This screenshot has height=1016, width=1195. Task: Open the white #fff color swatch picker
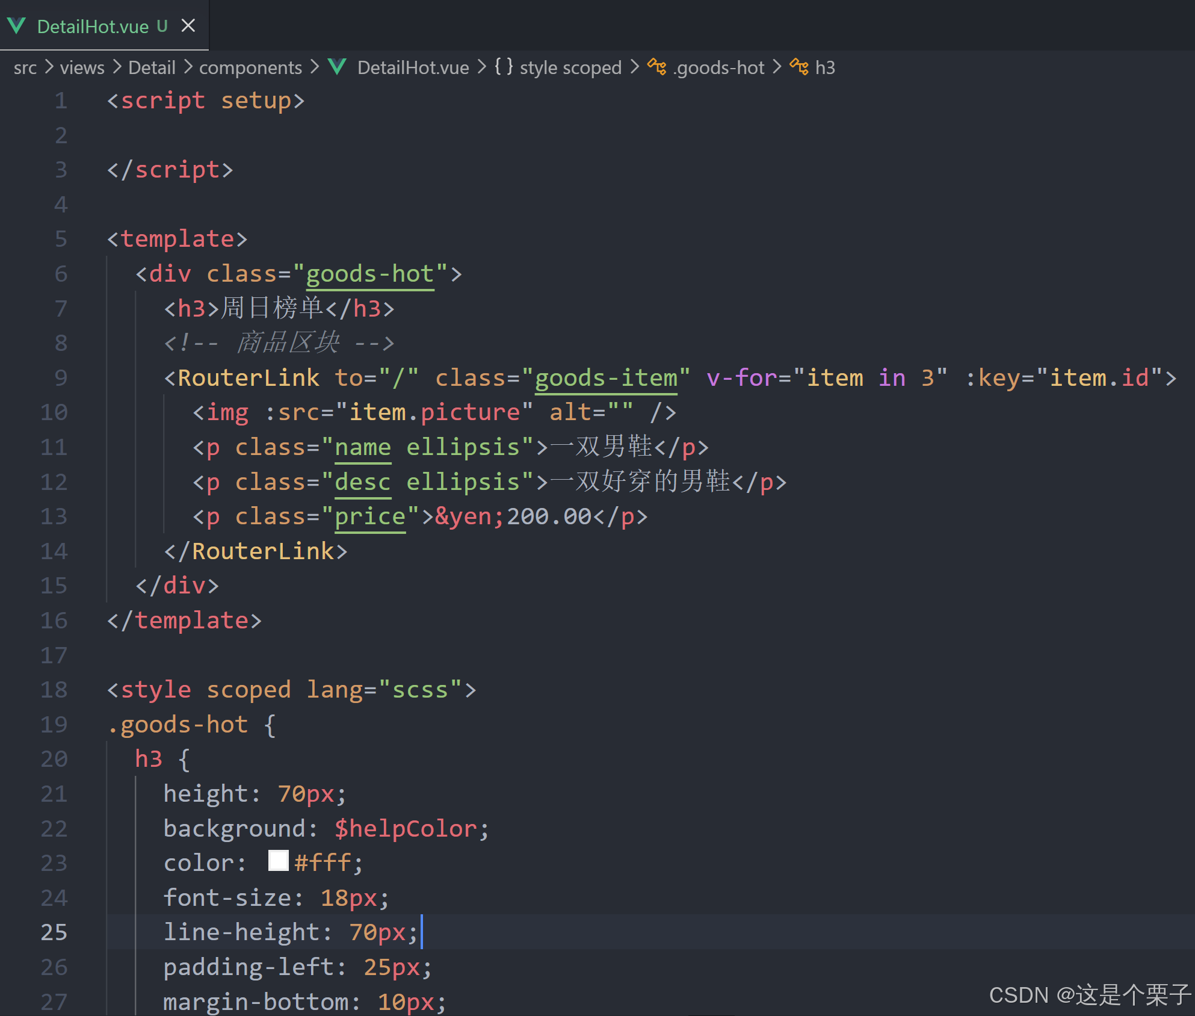tap(278, 861)
